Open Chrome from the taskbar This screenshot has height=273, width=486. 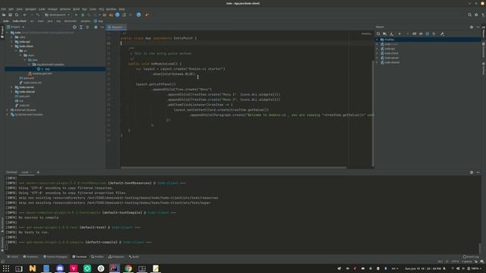pos(128,268)
